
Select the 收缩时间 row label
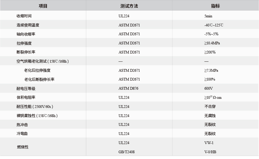pos(24,16)
